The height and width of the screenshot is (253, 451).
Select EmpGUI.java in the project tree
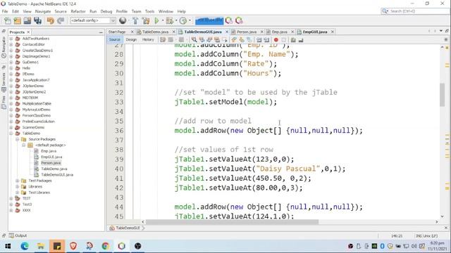pyautogui.click(x=51, y=157)
